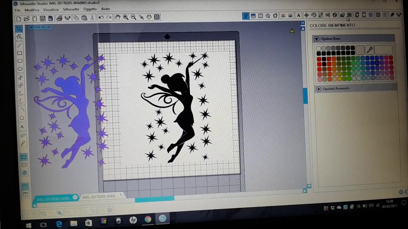Select the Edit Points tool
Screen dimensions: 408x229
click(x=19, y=37)
